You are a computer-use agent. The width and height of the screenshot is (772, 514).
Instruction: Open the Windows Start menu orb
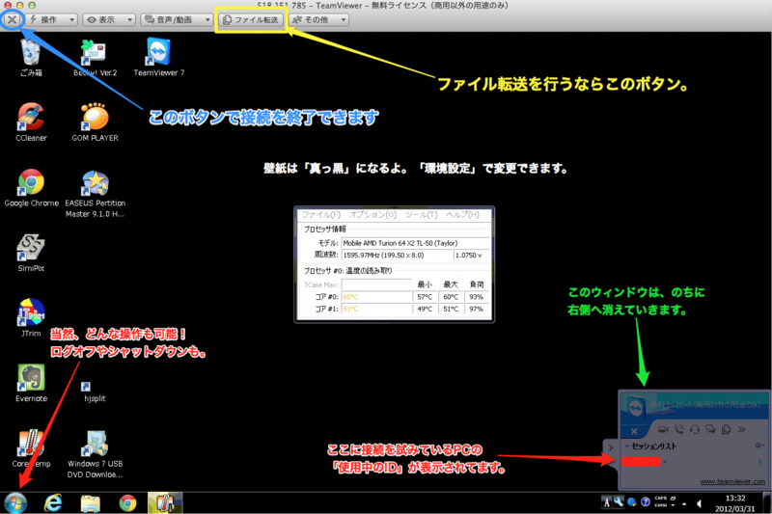(x=15, y=503)
